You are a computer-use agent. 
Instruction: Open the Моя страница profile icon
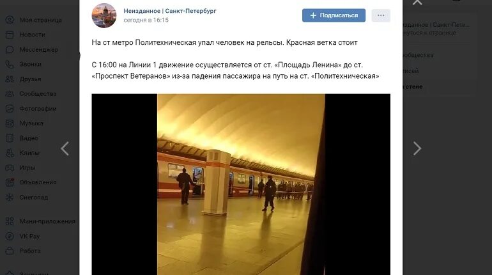10,20
